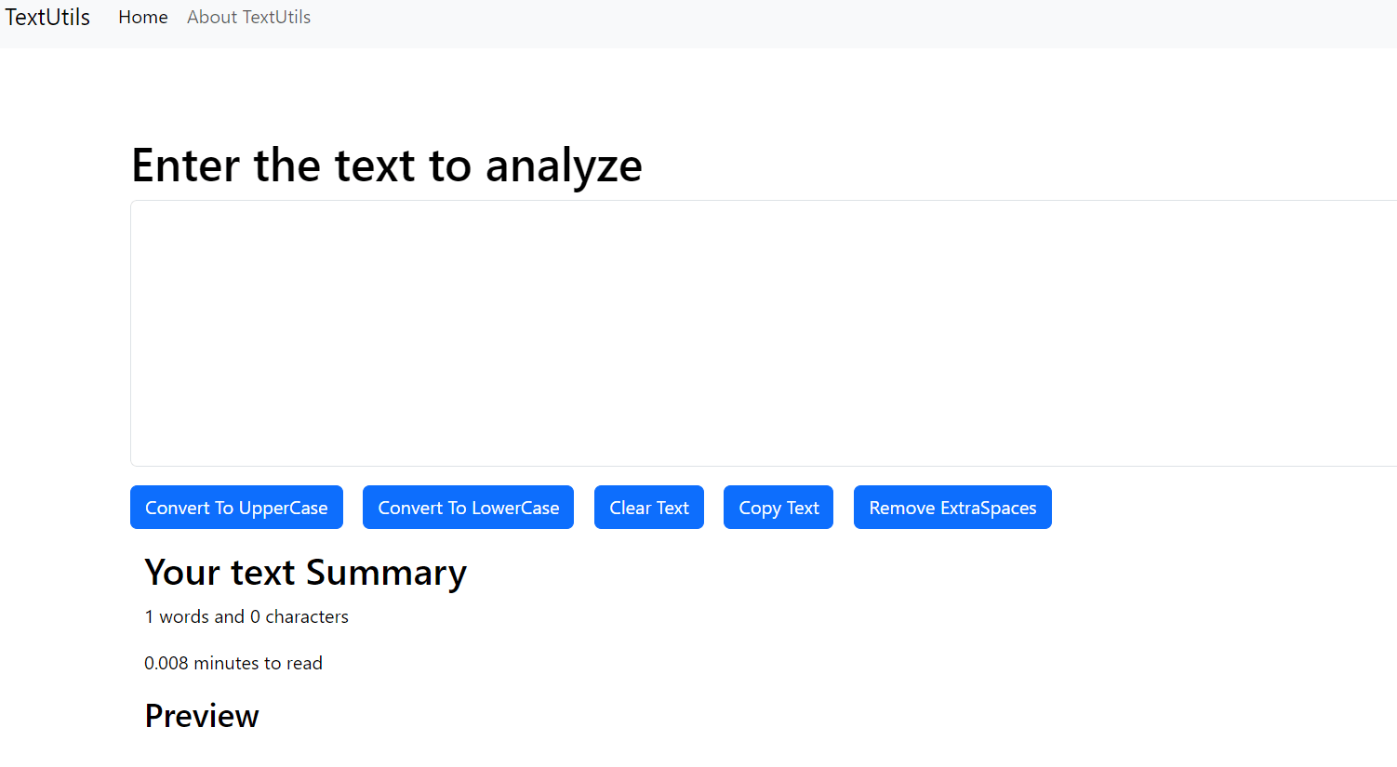Click the 'Your text Summary' heading

(x=305, y=573)
